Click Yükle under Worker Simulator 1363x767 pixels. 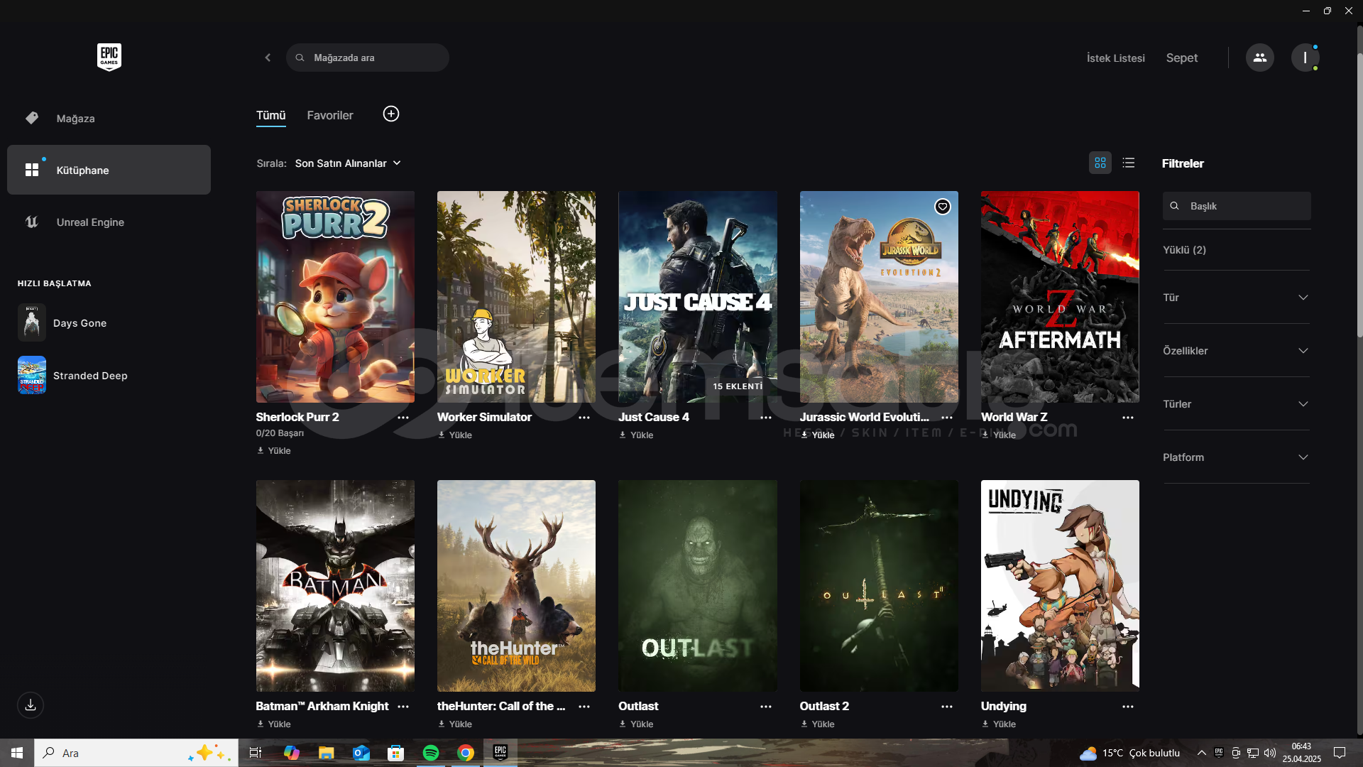click(x=455, y=435)
